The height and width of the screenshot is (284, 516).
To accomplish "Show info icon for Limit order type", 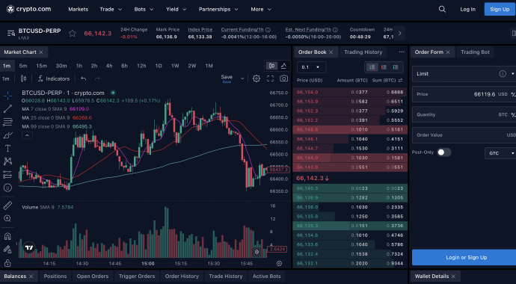I will click(x=503, y=74).
